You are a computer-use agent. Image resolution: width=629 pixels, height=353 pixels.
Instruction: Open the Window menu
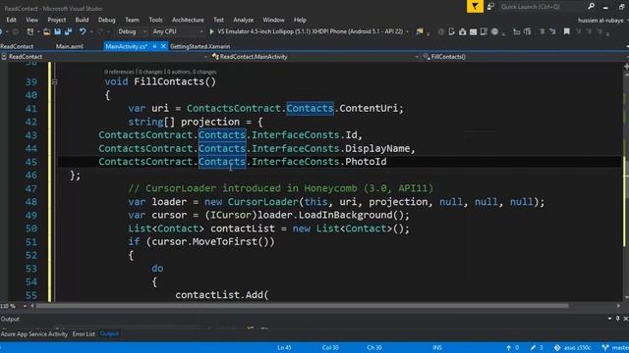[273, 20]
